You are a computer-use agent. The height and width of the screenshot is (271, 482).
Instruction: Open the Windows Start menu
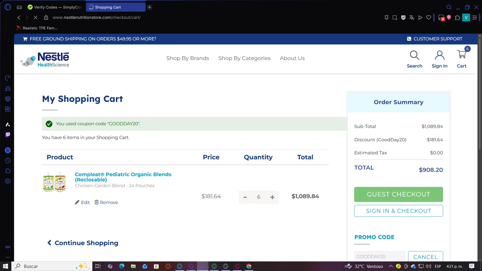tap(5, 266)
